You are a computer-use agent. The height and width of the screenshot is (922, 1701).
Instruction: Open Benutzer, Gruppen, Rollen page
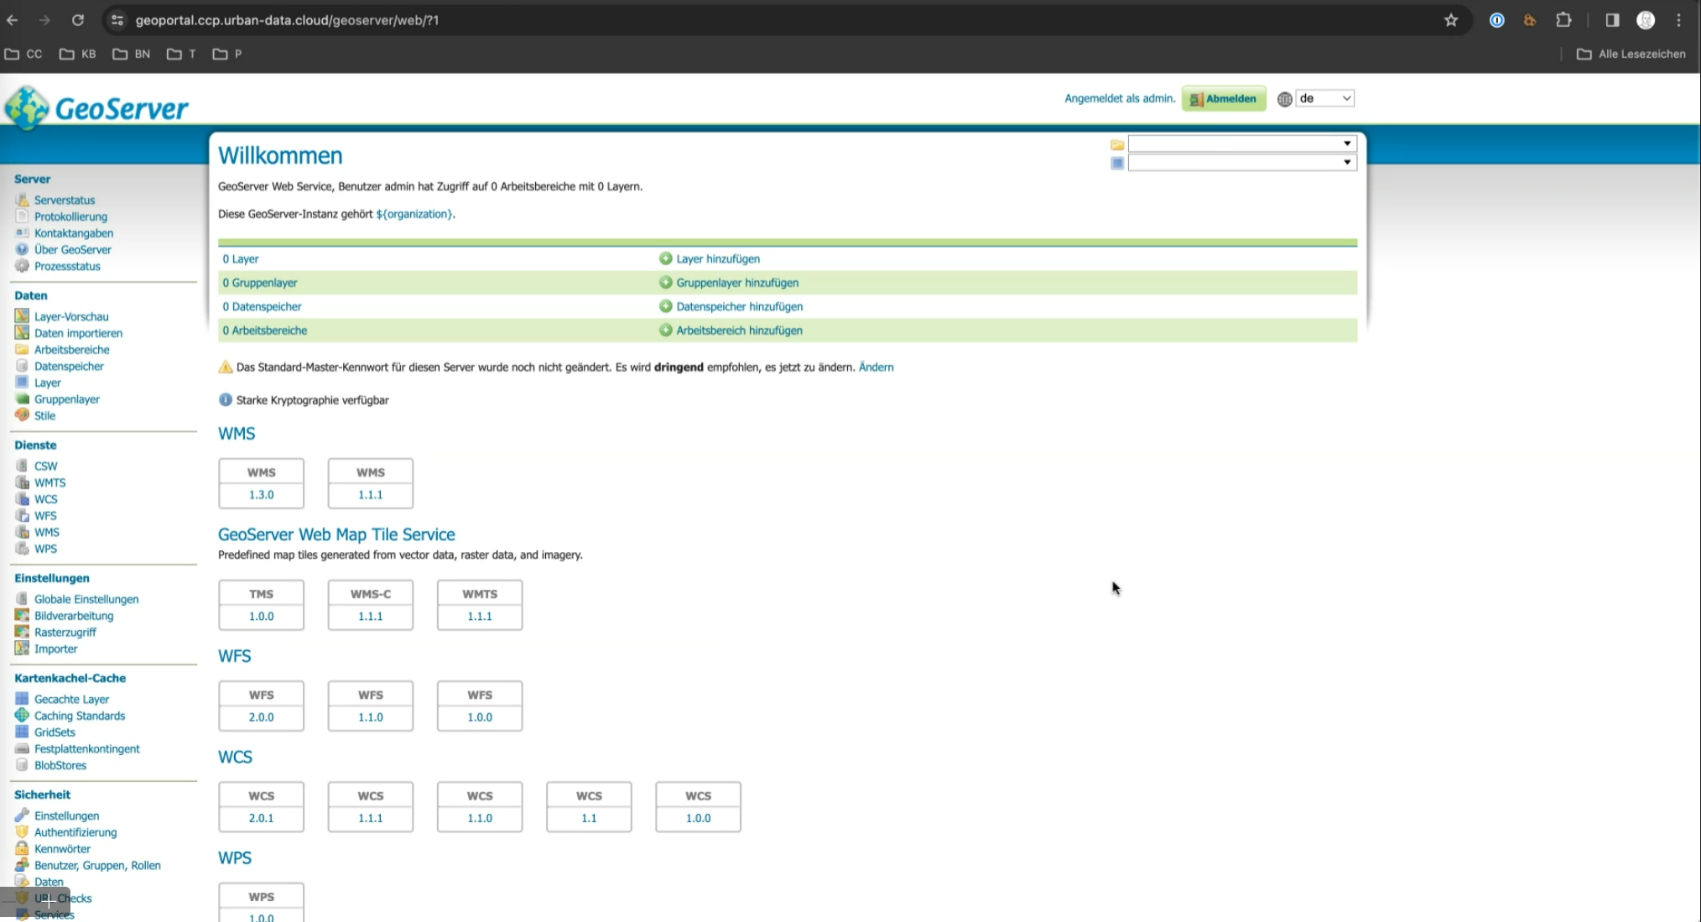[x=97, y=865]
